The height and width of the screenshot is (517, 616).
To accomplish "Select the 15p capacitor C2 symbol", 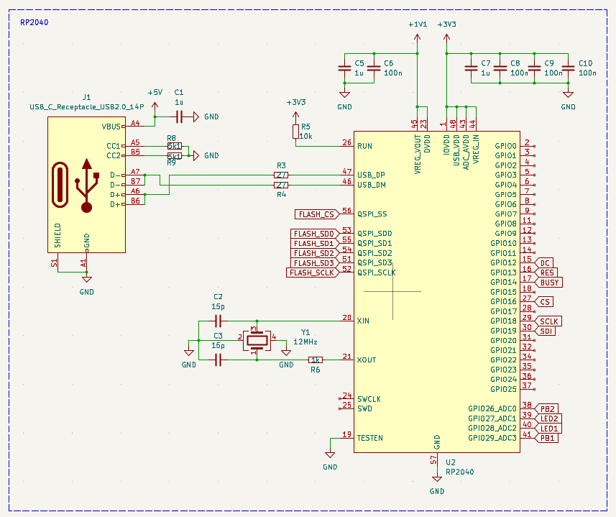I will click(219, 320).
